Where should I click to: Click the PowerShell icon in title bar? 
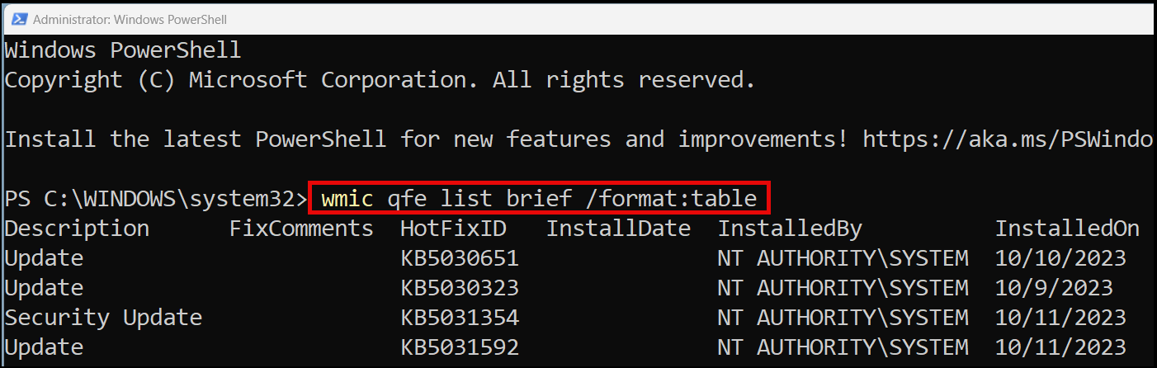[x=18, y=18]
